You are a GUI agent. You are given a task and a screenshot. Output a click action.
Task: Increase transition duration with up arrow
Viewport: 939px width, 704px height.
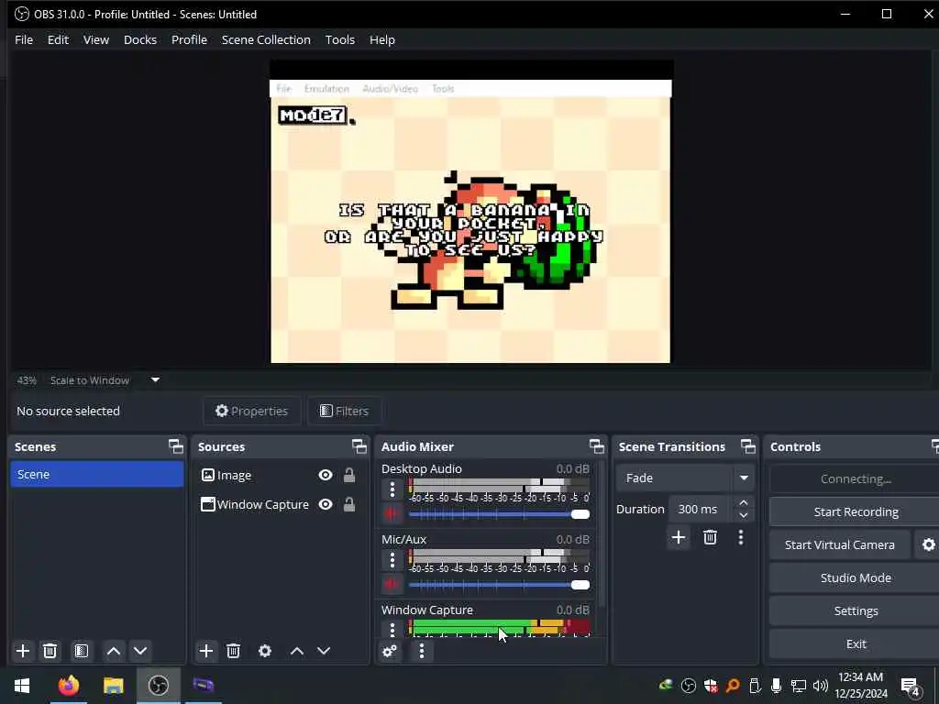[743, 502]
